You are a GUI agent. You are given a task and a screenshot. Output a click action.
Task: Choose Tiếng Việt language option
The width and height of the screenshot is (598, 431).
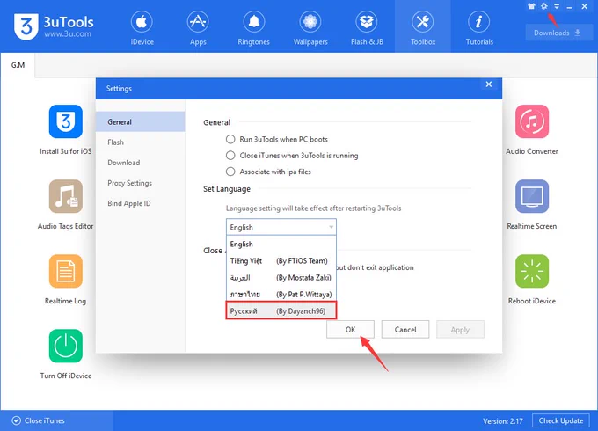coord(281,261)
